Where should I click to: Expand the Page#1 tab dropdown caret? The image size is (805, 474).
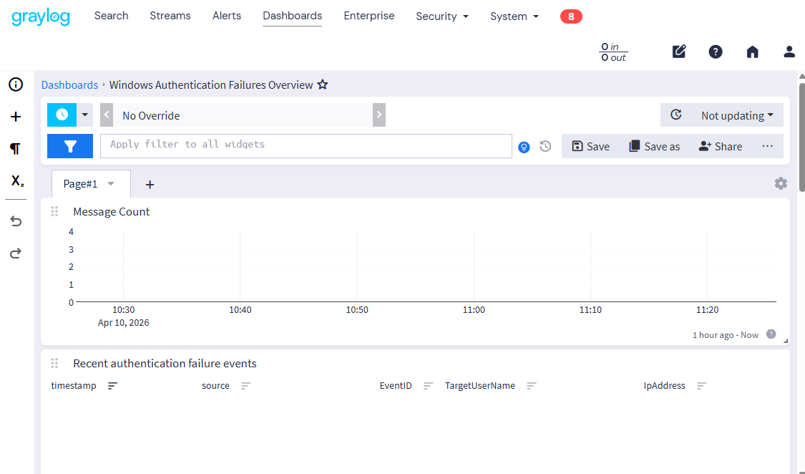tap(111, 184)
